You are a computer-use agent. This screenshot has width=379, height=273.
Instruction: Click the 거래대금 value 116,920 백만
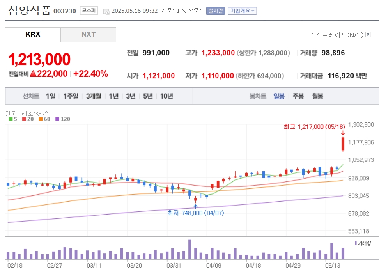[x=347, y=76]
